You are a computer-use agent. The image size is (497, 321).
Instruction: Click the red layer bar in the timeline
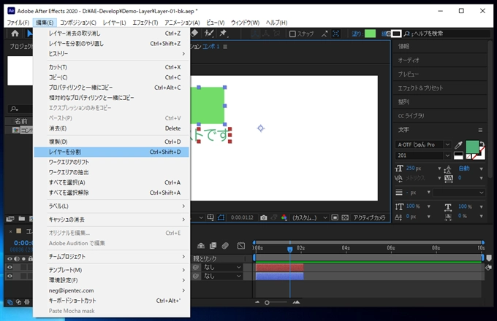(279, 268)
